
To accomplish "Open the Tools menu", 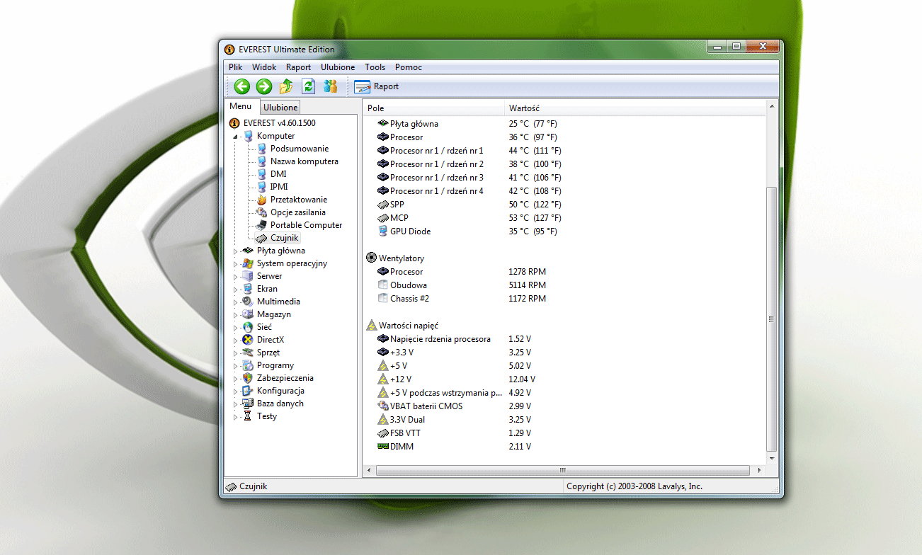I will tap(375, 67).
